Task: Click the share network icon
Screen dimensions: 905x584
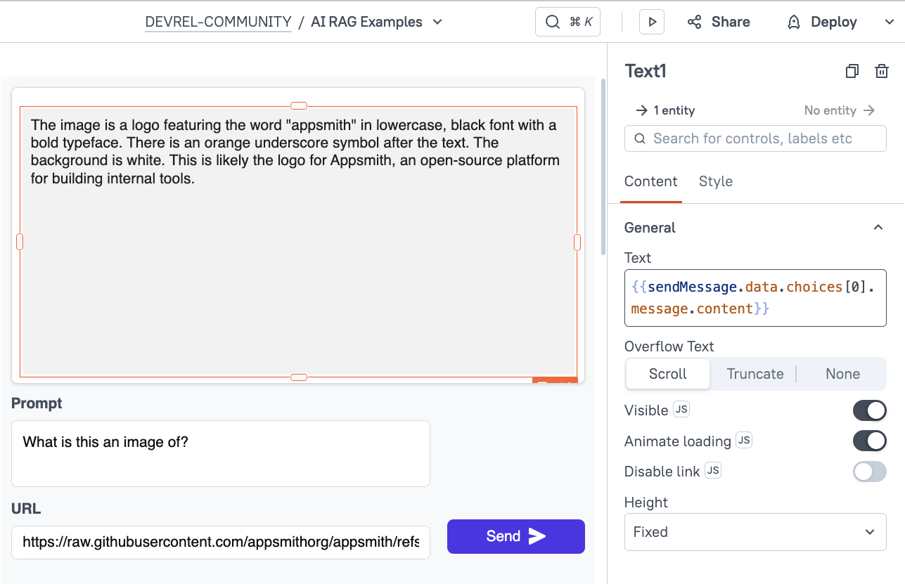Action: [x=695, y=22]
